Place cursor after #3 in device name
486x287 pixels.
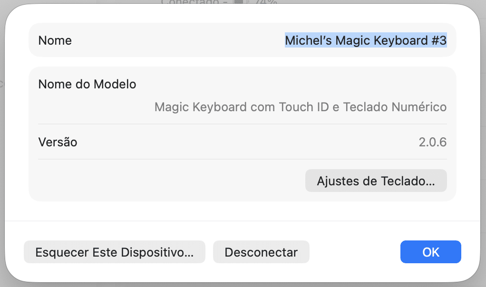coord(447,40)
